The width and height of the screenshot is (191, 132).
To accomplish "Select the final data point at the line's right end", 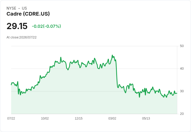I will click(x=177, y=93).
